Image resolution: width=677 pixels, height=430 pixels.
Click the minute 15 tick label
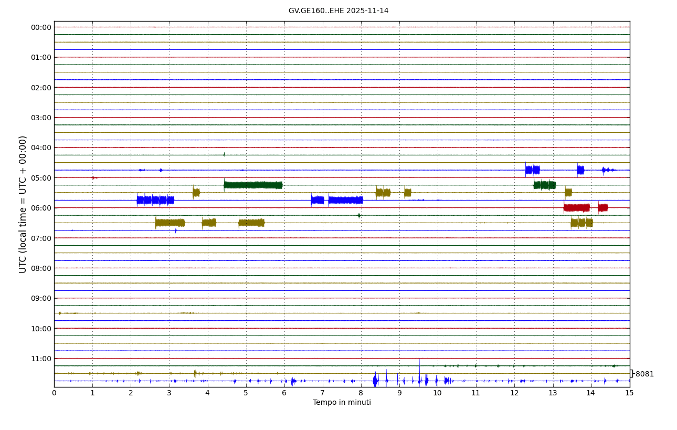[x=629, y=393]
